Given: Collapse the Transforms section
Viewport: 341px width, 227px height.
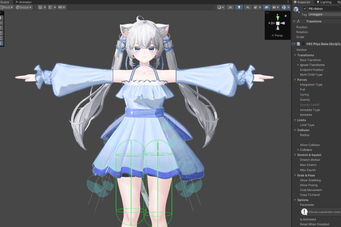Looking at the screenshot, I should pos(295,55).
